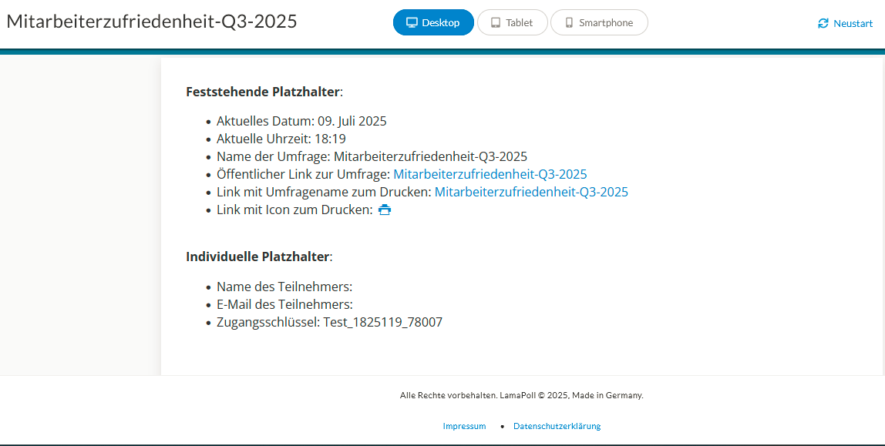Click the blue printer icon

(x=385, y=210)
